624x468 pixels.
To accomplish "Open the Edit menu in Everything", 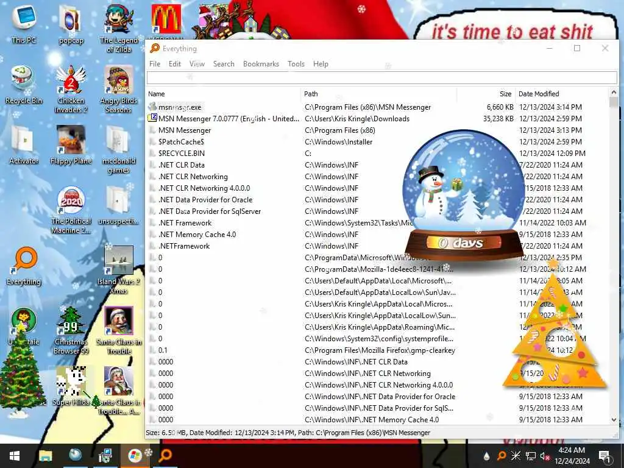I will pyautogui.click(x=174, y=63).
